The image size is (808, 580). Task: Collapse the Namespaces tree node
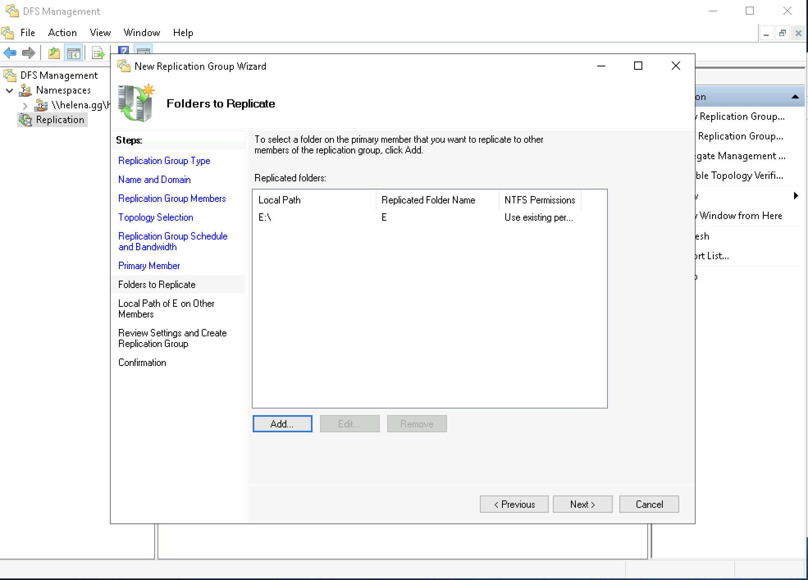9,90
